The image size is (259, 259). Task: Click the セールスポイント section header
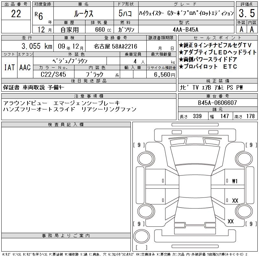pos(218,38)
